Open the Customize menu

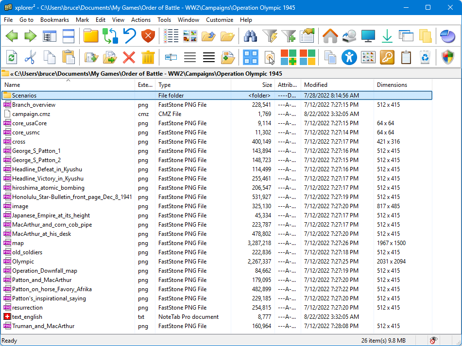(220, 20)
